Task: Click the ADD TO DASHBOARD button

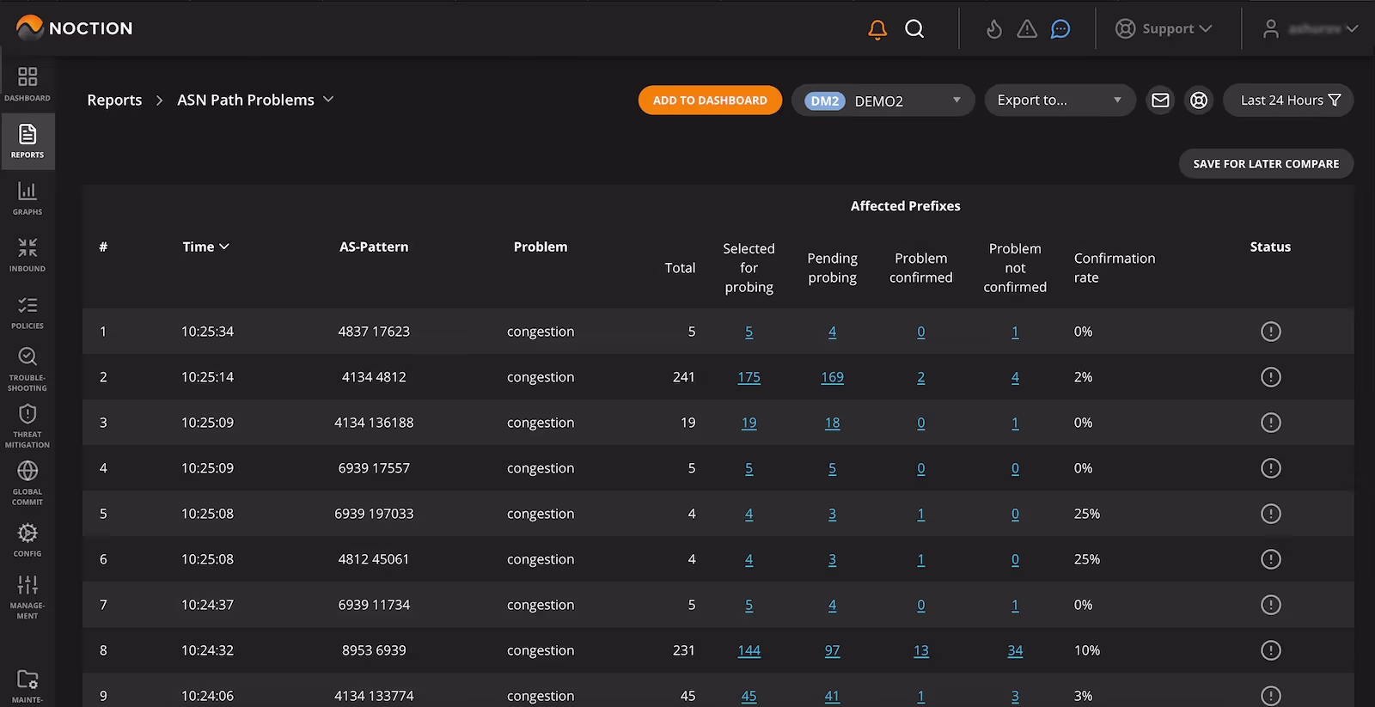Action: [x=710, y=101]
